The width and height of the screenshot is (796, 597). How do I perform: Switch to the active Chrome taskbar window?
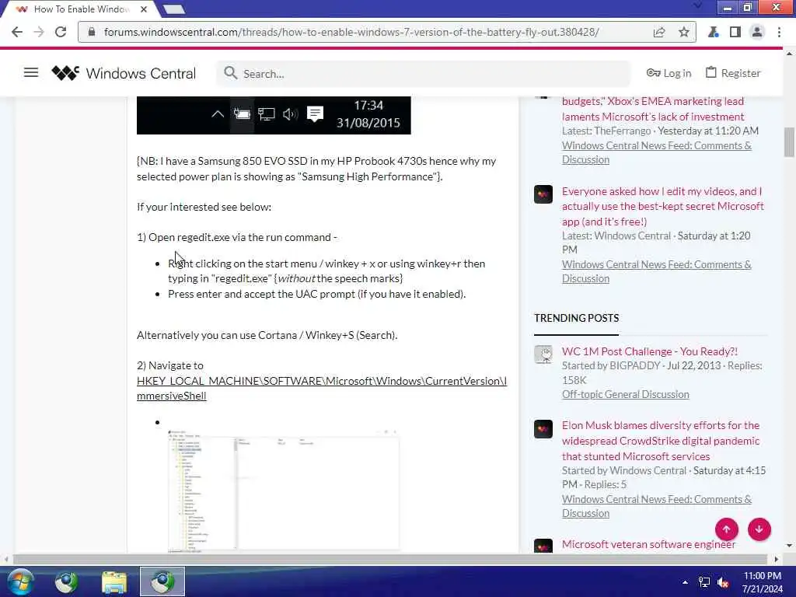tap(162, 581)
